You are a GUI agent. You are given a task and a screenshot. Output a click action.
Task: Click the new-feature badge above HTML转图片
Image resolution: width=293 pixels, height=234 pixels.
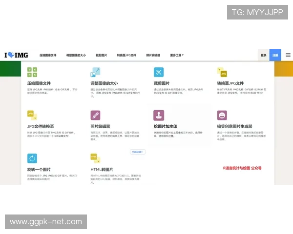tap(138, 152)
